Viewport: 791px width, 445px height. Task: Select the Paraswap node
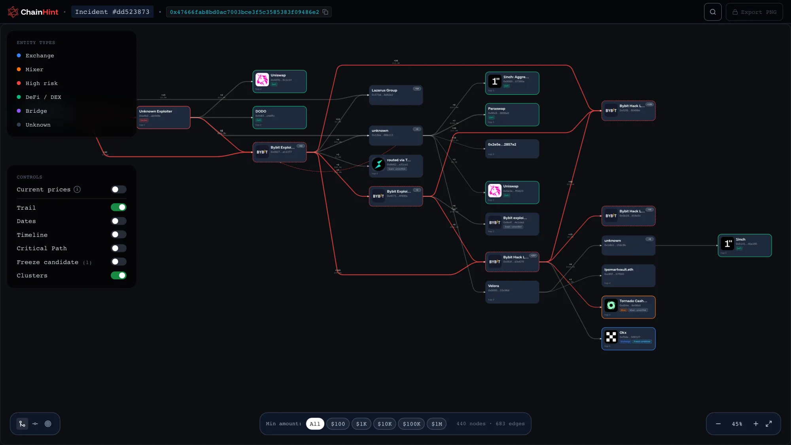coord(512,115)
